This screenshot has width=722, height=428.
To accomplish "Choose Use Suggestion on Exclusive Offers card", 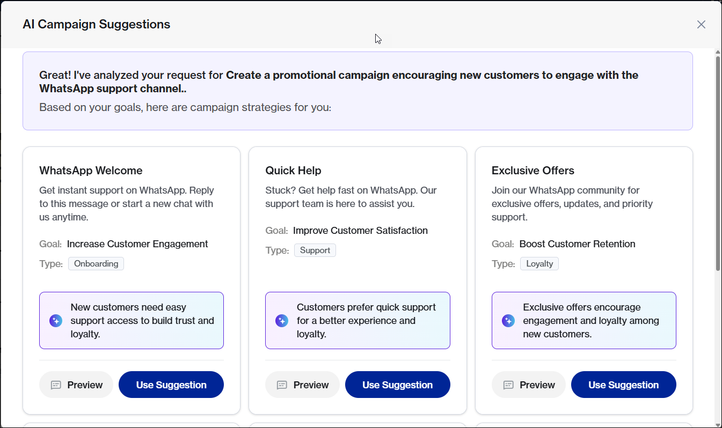I will (623, 385).
